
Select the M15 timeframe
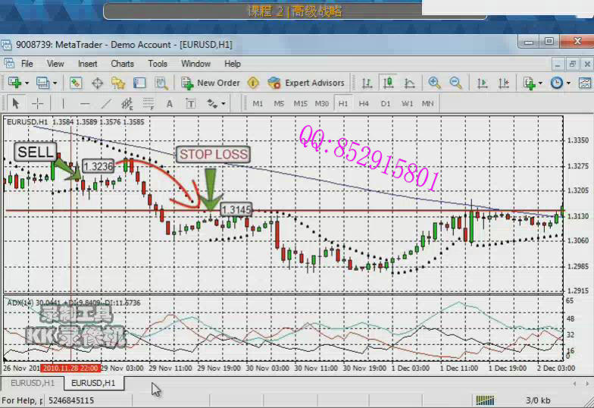tap(300, 103)
